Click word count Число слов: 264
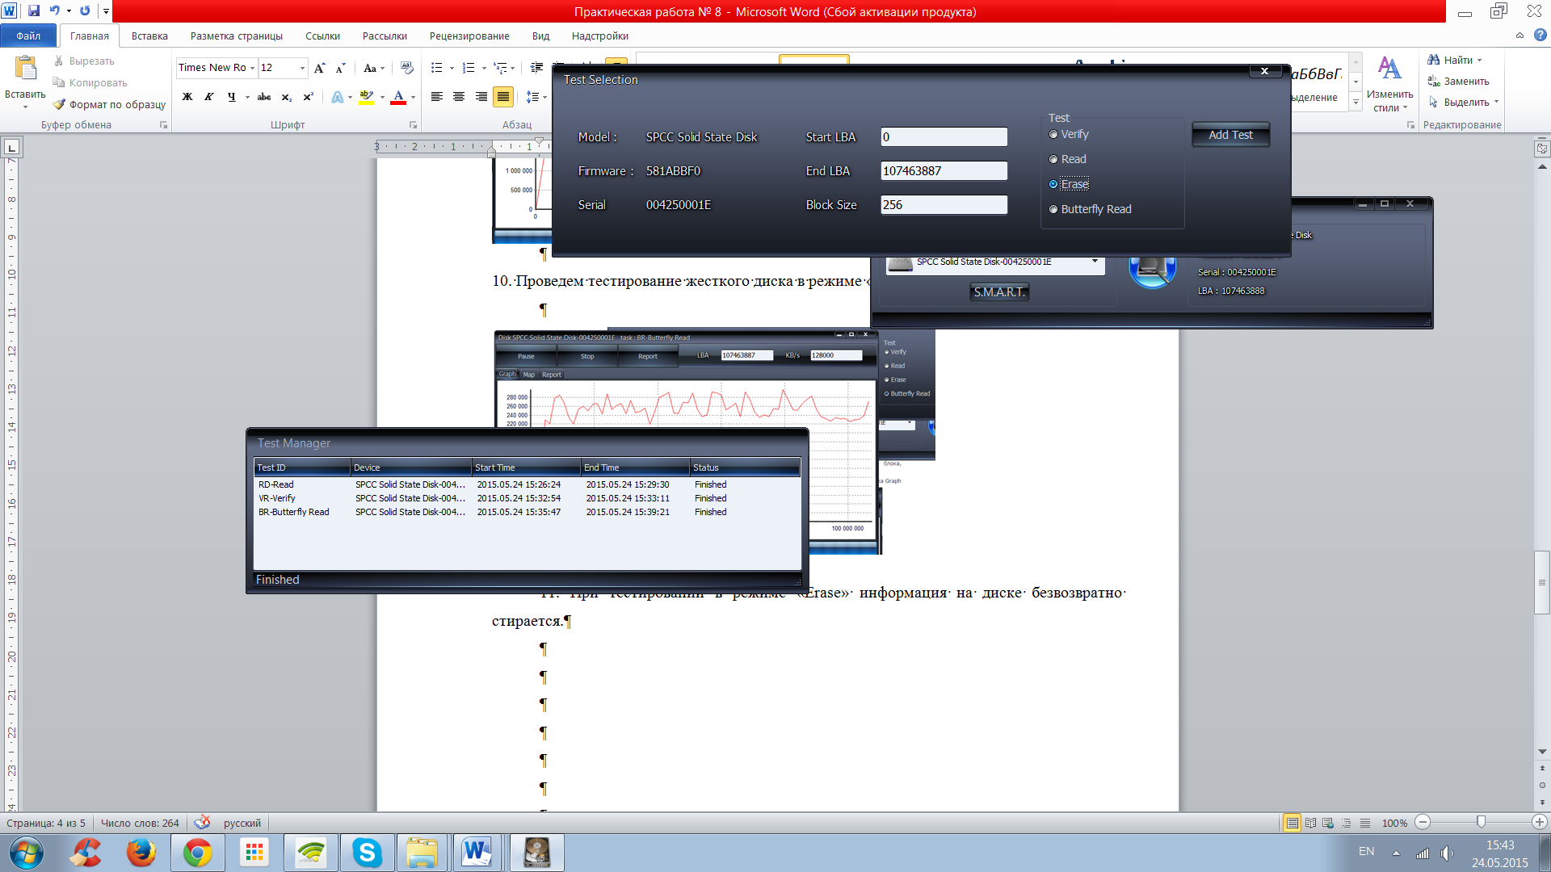This screenshot has height=872, width=1551. click(140, 823)
